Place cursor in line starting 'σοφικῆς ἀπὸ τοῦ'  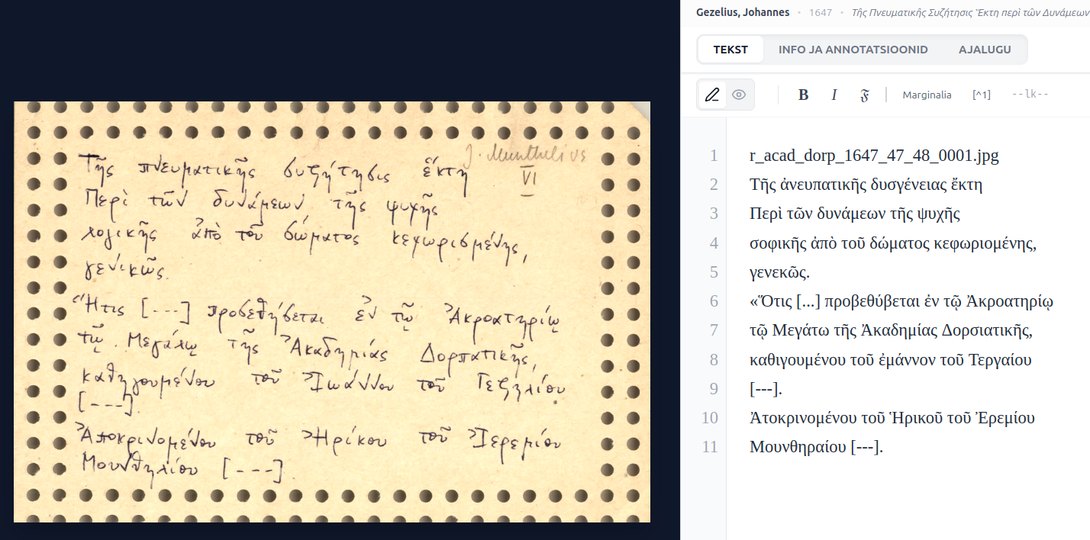pyautogui.click(x=892, y=243)
